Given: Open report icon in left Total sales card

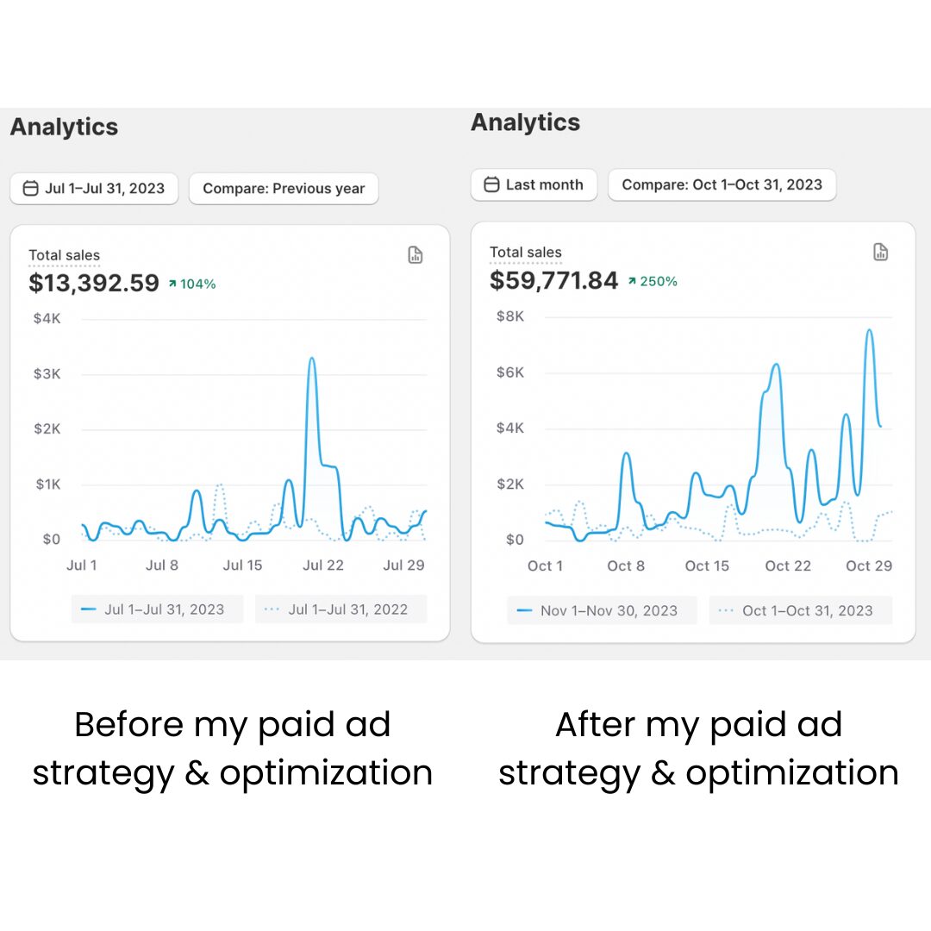Looking at the screenshot, I should click(415, 254).
